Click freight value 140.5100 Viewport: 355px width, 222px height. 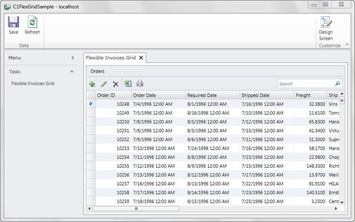click(x=316, y=192)
